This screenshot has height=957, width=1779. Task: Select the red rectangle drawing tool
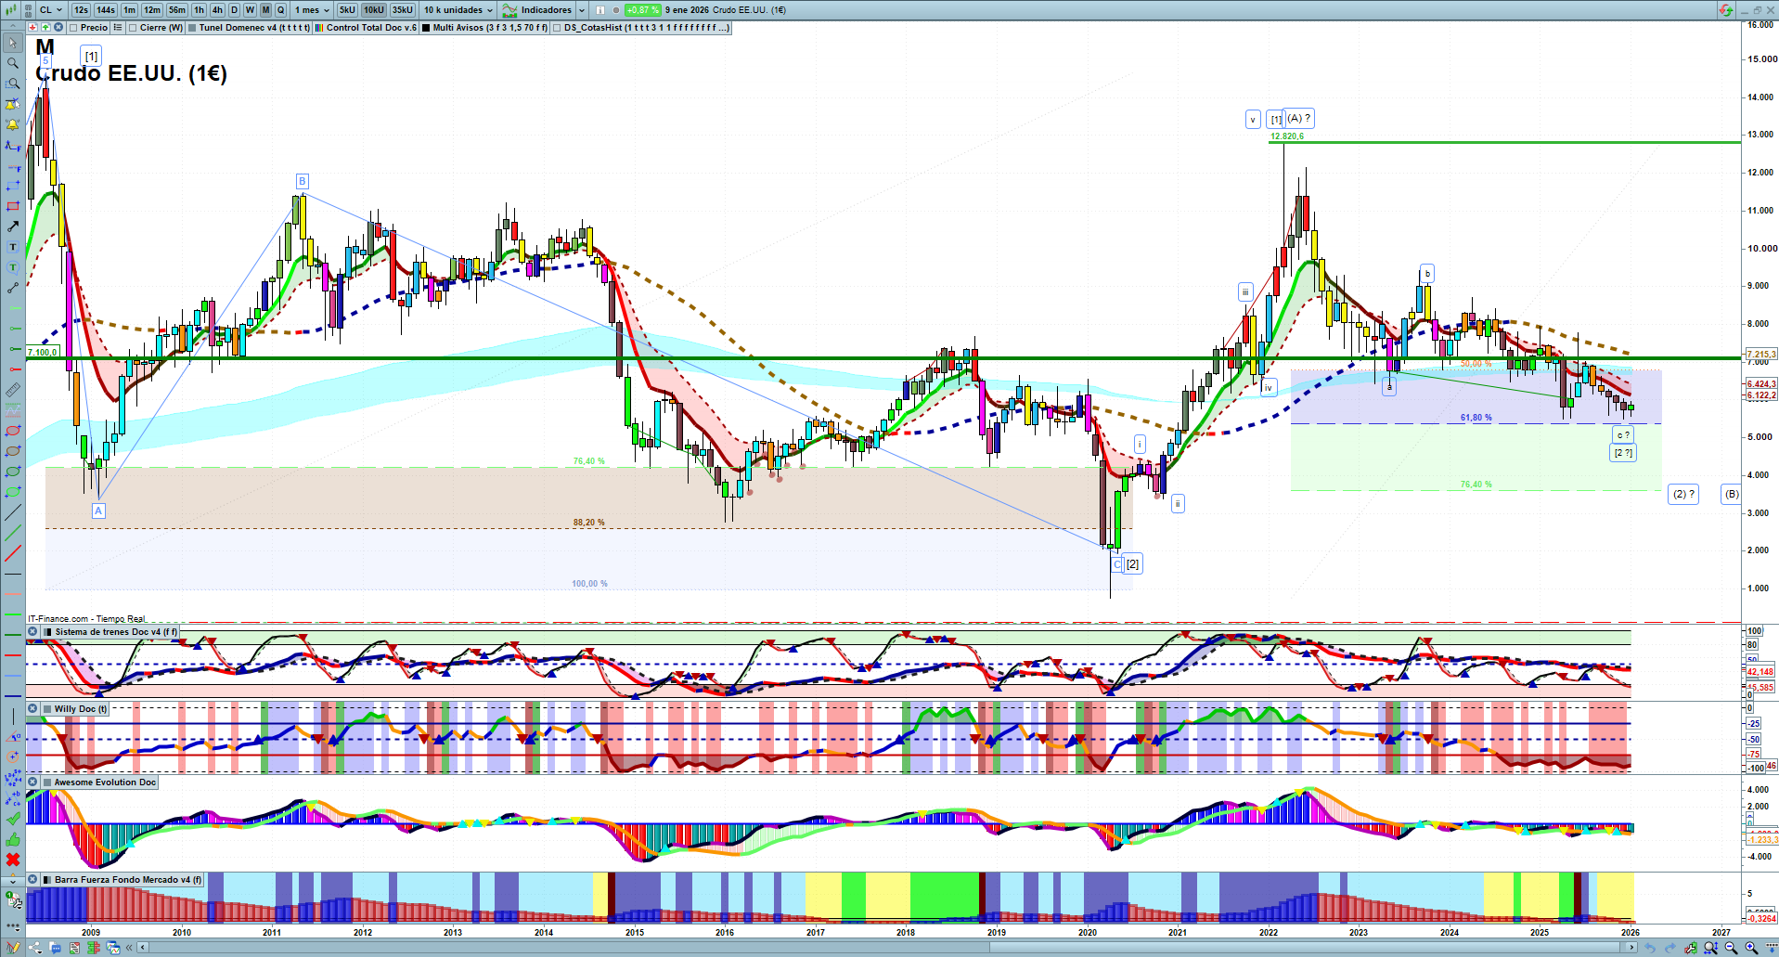click(13, 206)
